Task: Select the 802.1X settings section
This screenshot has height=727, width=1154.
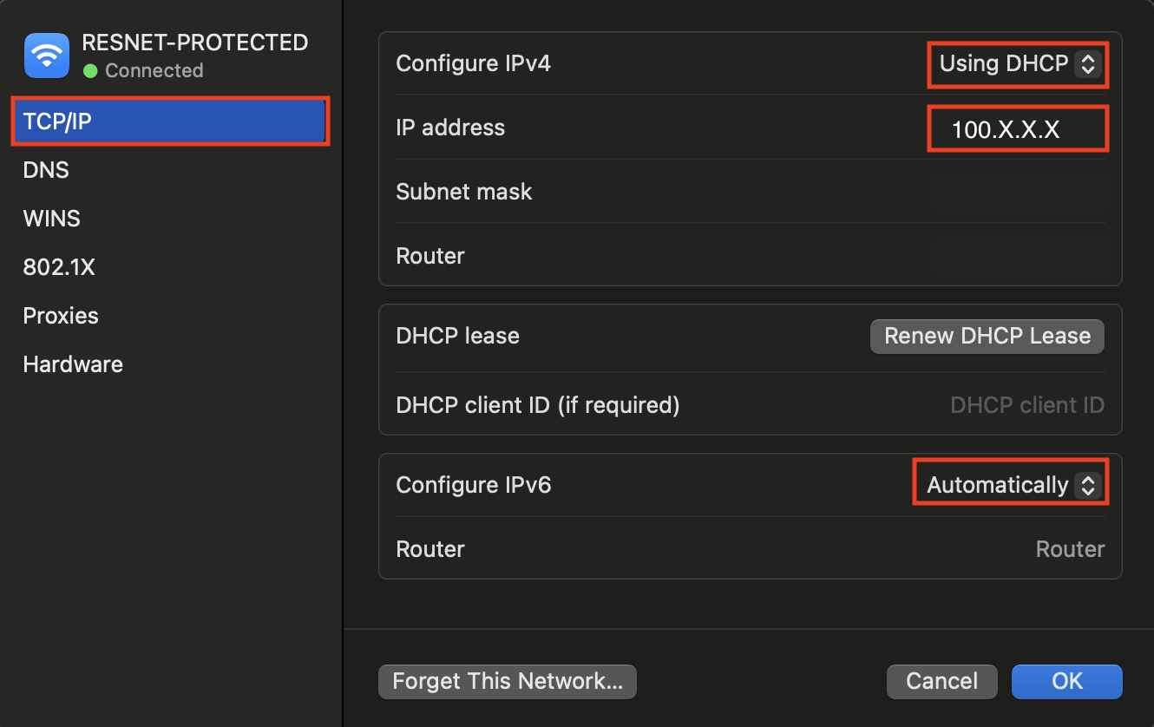Action: click(59, 267)
